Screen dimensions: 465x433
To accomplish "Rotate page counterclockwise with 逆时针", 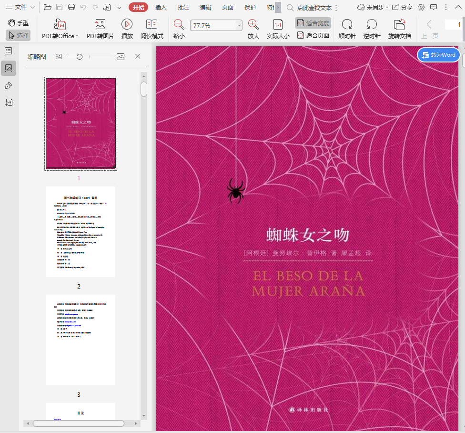I will point(372,29).
